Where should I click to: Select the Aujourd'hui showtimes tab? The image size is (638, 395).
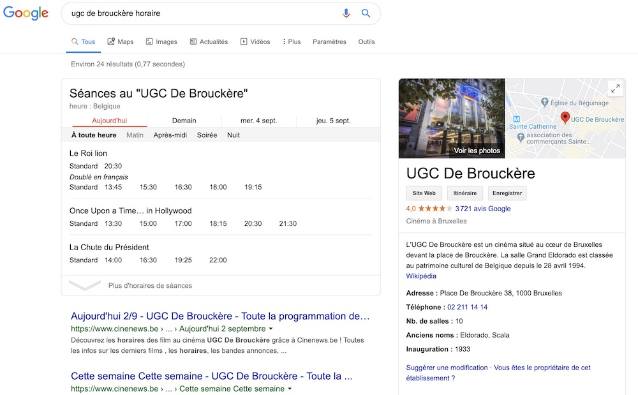(x=110, y=121)
